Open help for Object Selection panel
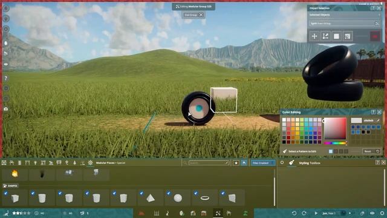 coord(373,8)
